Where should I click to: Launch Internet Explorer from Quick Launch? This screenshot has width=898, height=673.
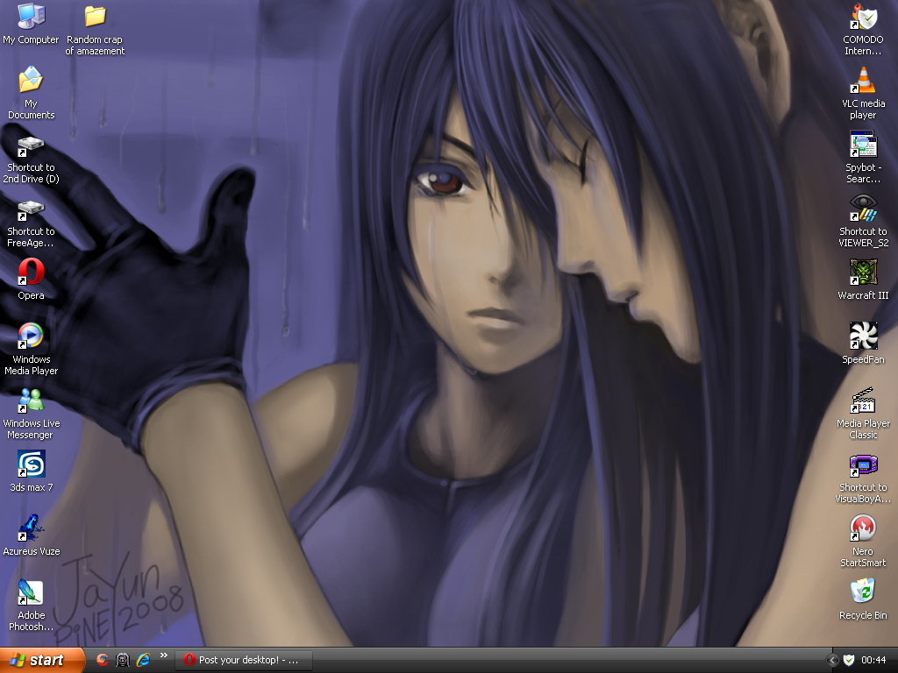point(143,660)
